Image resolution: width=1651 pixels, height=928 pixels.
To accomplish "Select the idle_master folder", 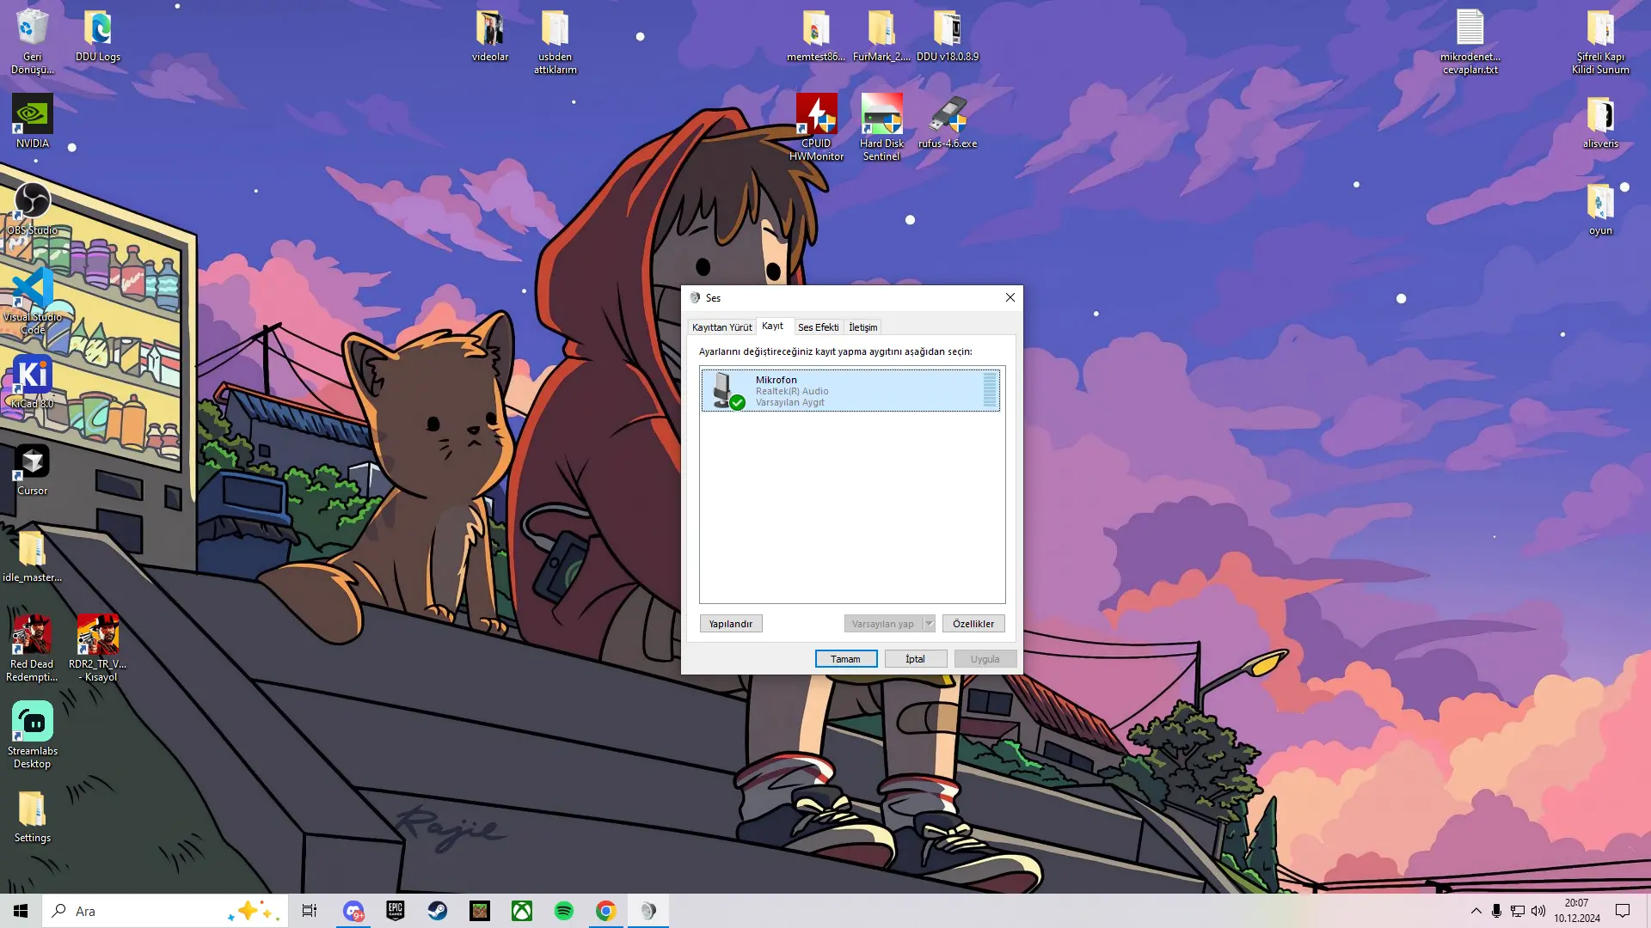I will 32,556.
